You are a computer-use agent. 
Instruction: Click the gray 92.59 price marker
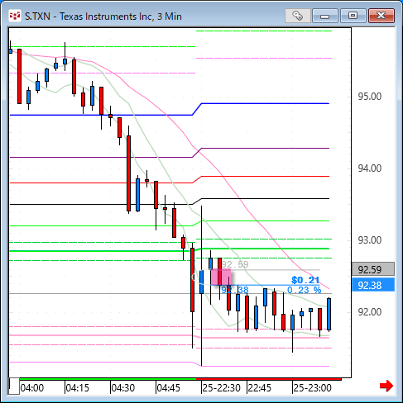(373, 269)
